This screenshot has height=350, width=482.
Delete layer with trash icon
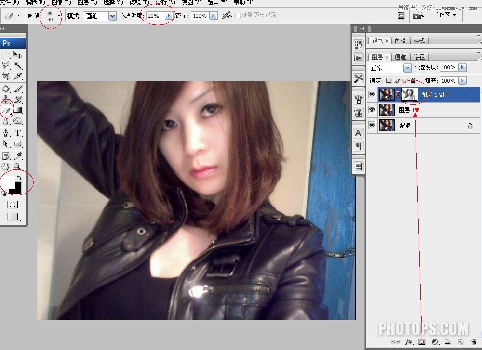(x=473, y=342)
